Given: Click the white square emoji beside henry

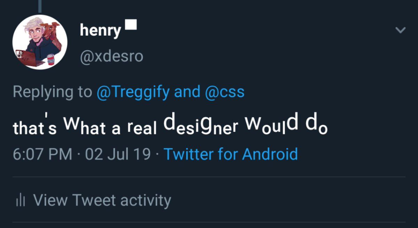Looking at the screenshot, I should [131, 25].
